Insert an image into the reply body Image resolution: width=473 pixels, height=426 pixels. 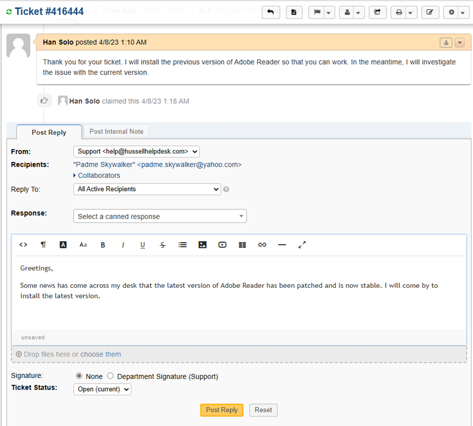pos(202,245)
